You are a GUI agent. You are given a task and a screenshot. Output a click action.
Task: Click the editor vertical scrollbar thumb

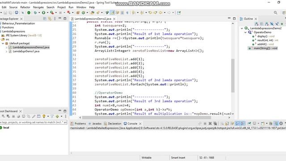click(x=233, y=76)
